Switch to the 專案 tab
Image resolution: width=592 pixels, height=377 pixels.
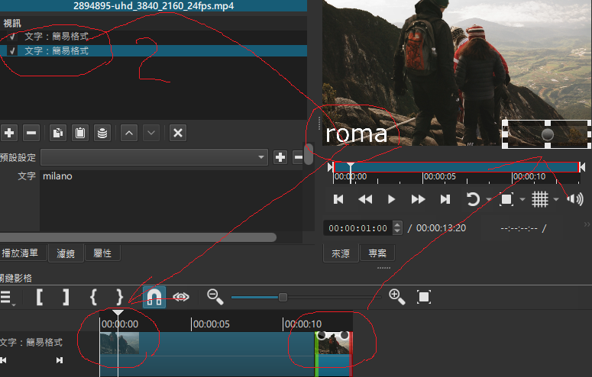click(x=377, y=253)
